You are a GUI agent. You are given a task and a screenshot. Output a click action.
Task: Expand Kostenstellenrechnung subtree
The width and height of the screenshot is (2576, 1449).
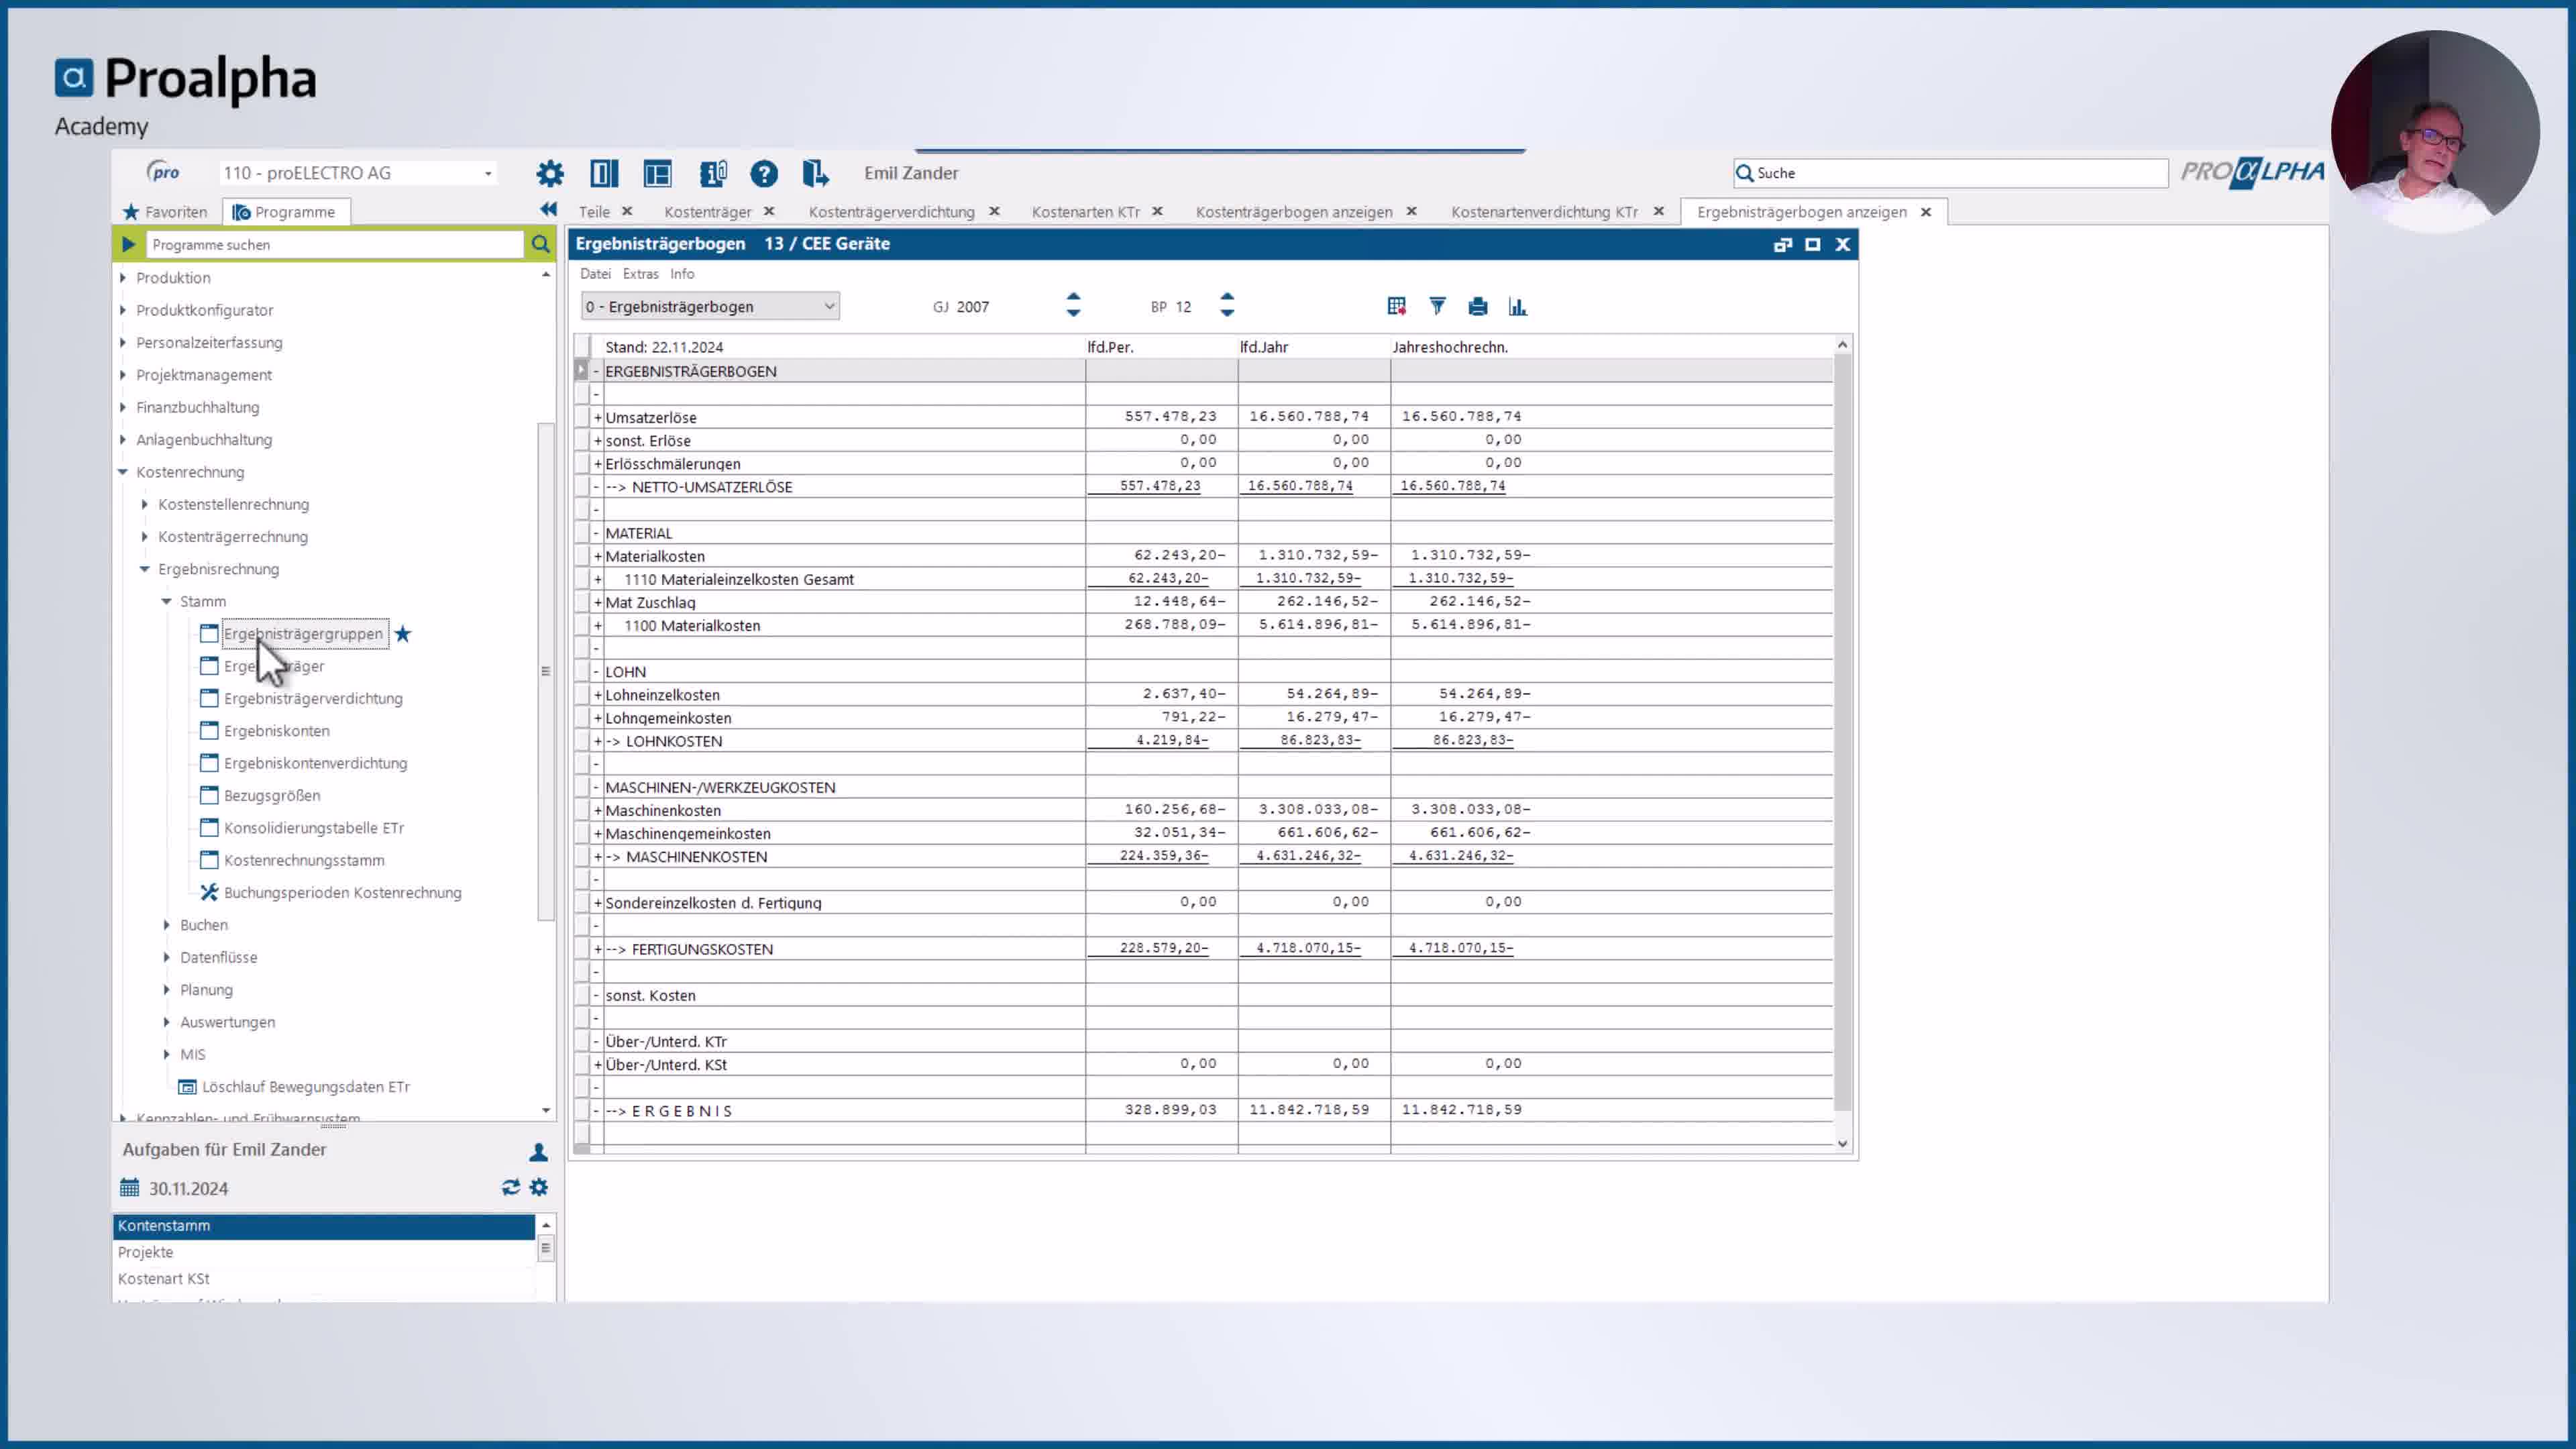click(x=145, y=504)
